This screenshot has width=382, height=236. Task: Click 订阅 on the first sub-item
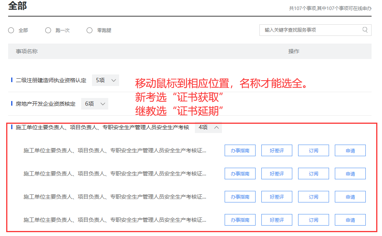click(313, 151)
